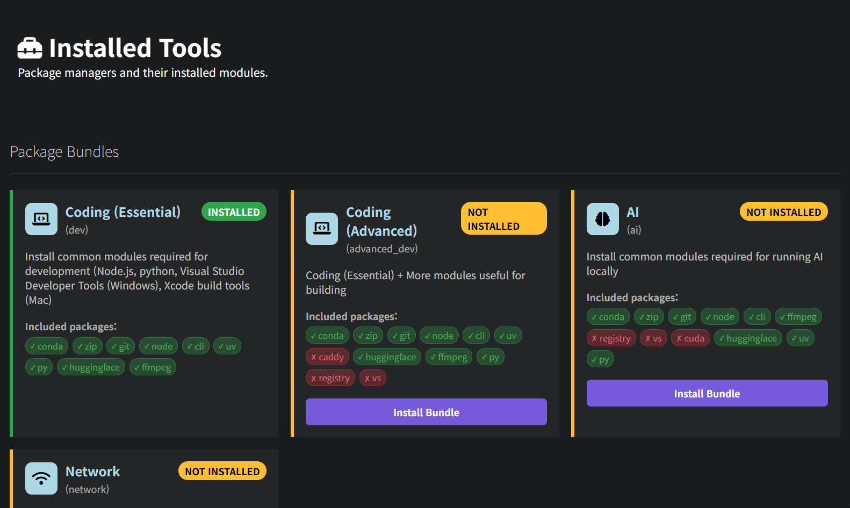Click the (advanced_dev) bundle identifier
This screenshot has width=850, height=508.
[382, 249]
